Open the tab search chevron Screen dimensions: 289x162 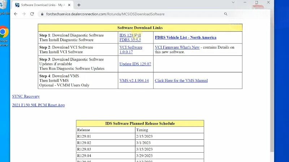click(233, 3)
